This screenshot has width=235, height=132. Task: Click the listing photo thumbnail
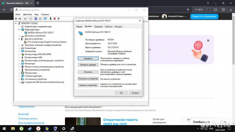83,121
